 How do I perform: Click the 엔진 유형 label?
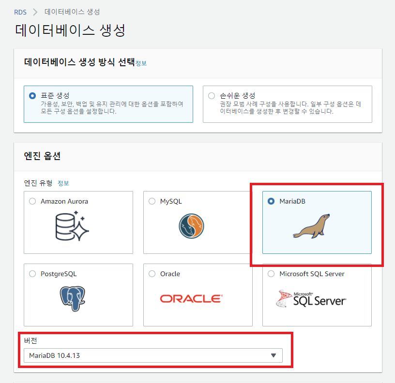[x=38, y=183]
